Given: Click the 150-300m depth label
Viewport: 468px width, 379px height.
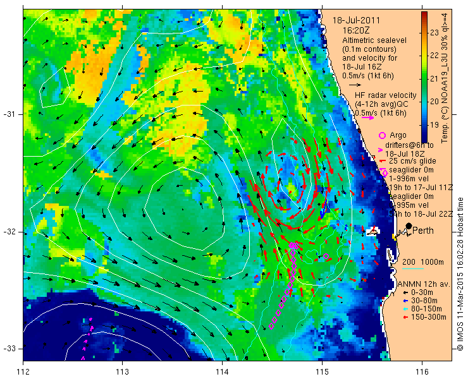Looking at the screenshot, I should [x=428, y=317].
